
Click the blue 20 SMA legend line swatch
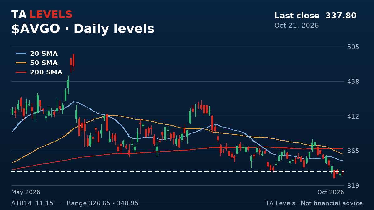(21, 54)
